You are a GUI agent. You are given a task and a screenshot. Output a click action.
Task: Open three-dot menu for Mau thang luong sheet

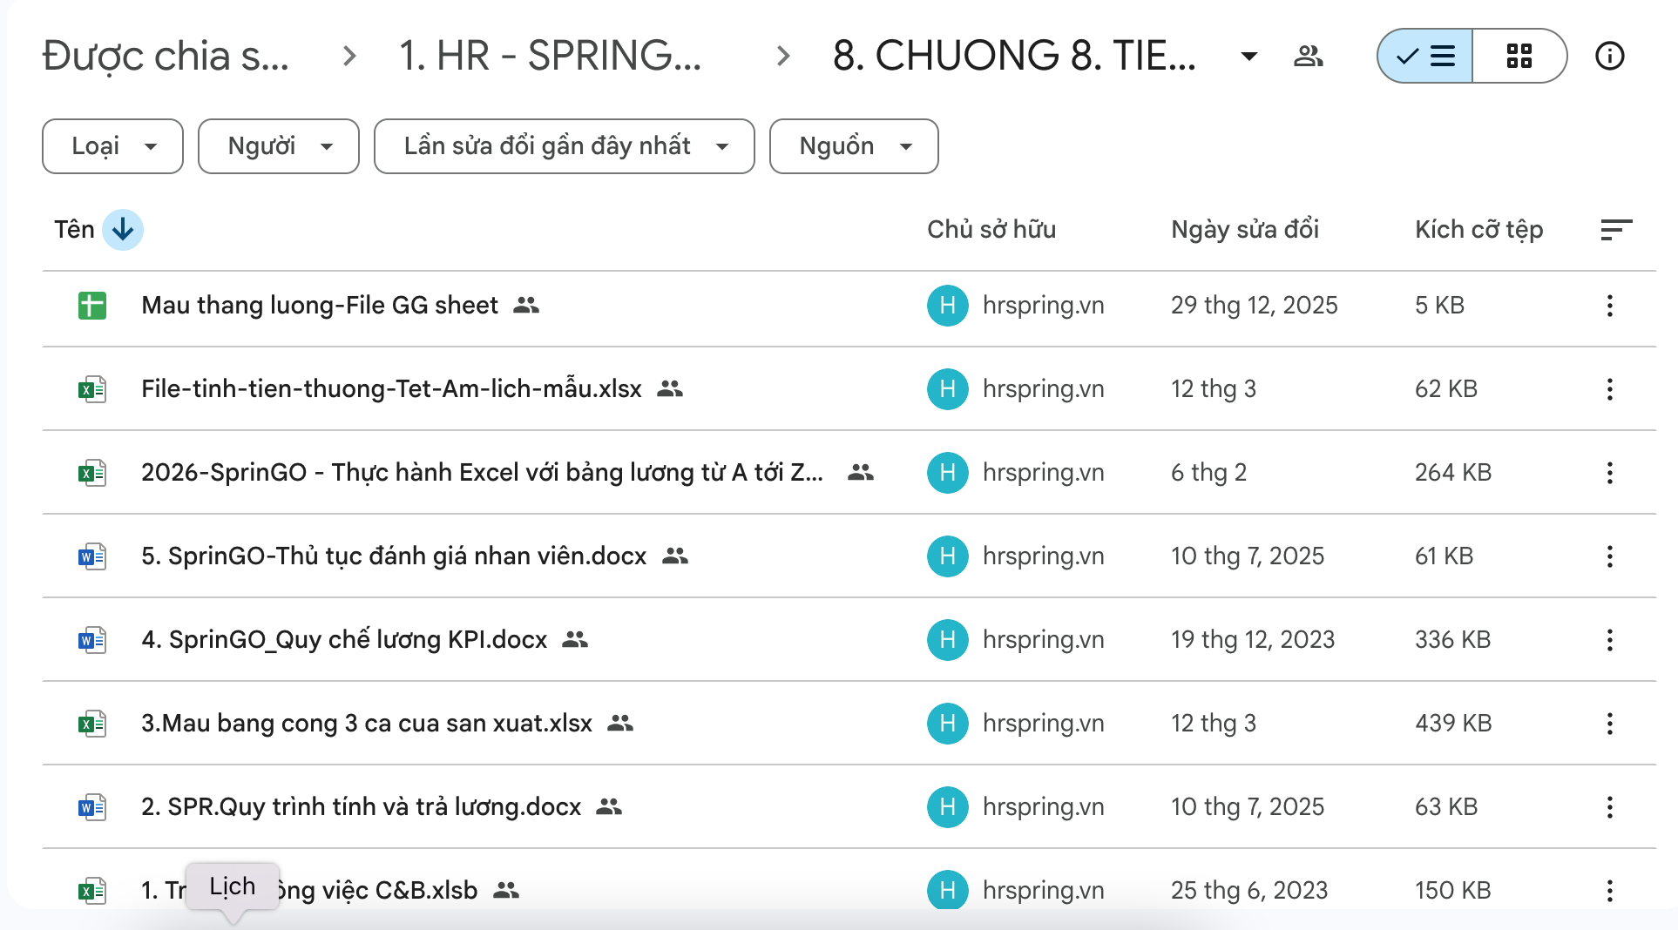(1609, 306)
